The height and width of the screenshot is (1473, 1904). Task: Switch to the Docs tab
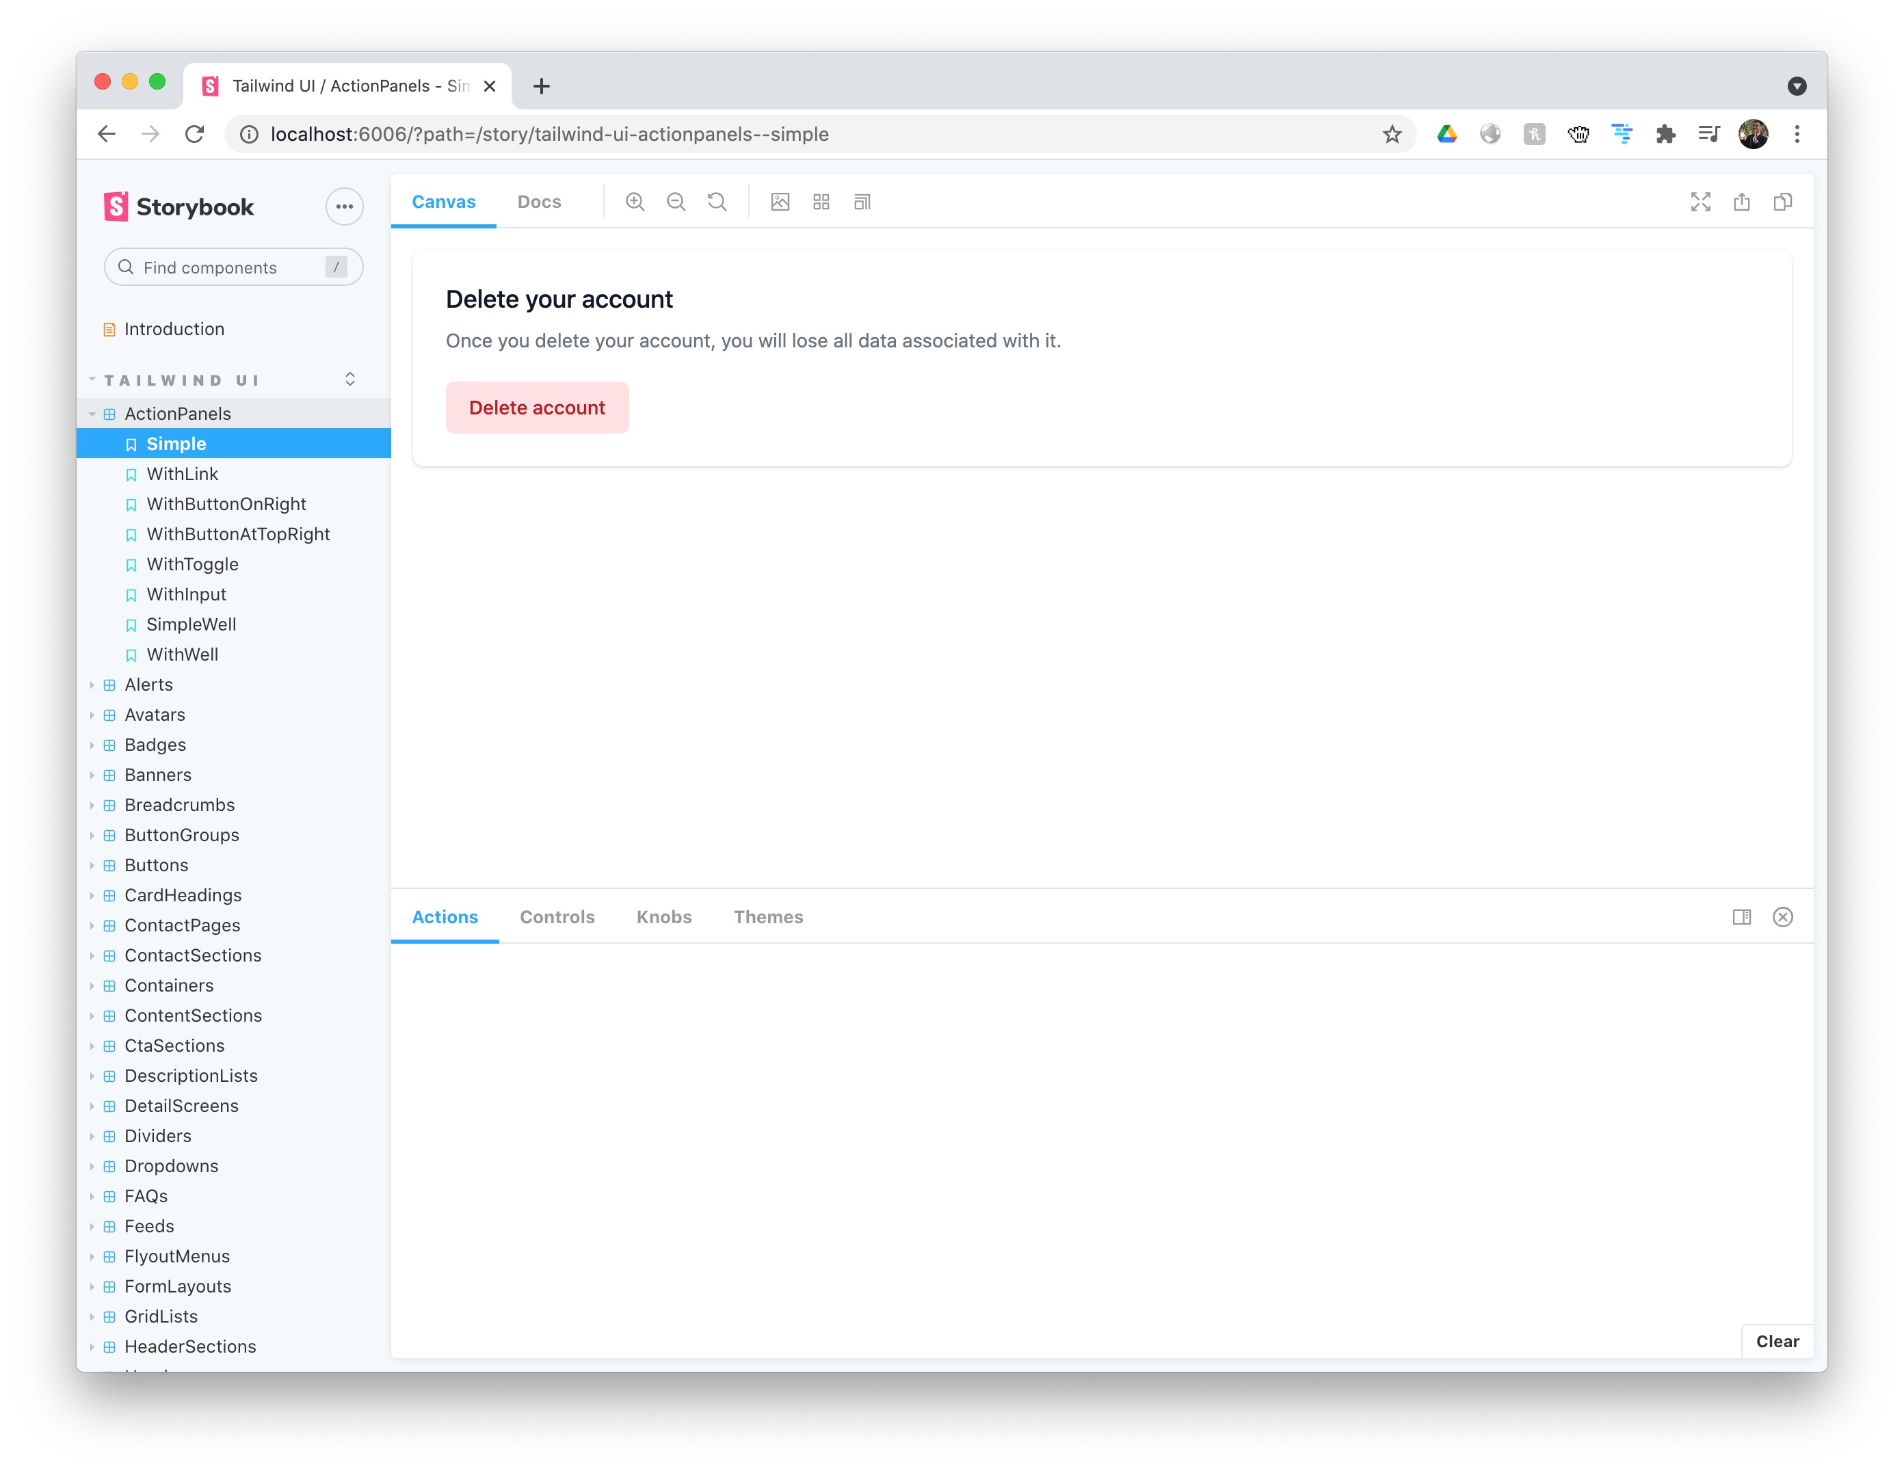(539, 202)
